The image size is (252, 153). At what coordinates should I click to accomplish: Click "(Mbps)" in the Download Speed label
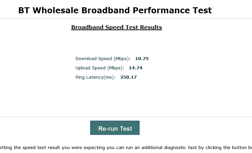tap(122, 59)
